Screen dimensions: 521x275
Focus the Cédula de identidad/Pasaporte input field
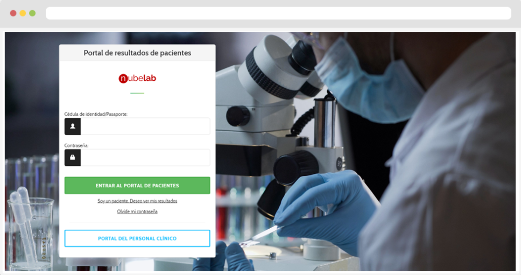[145, 126]
